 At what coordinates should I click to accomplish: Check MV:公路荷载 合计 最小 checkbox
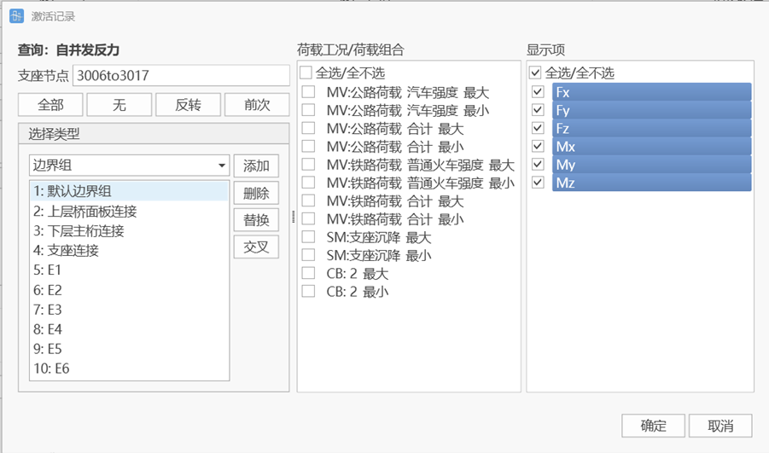tap(308, 146)
